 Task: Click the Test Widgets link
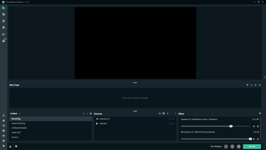click(216, 147)
